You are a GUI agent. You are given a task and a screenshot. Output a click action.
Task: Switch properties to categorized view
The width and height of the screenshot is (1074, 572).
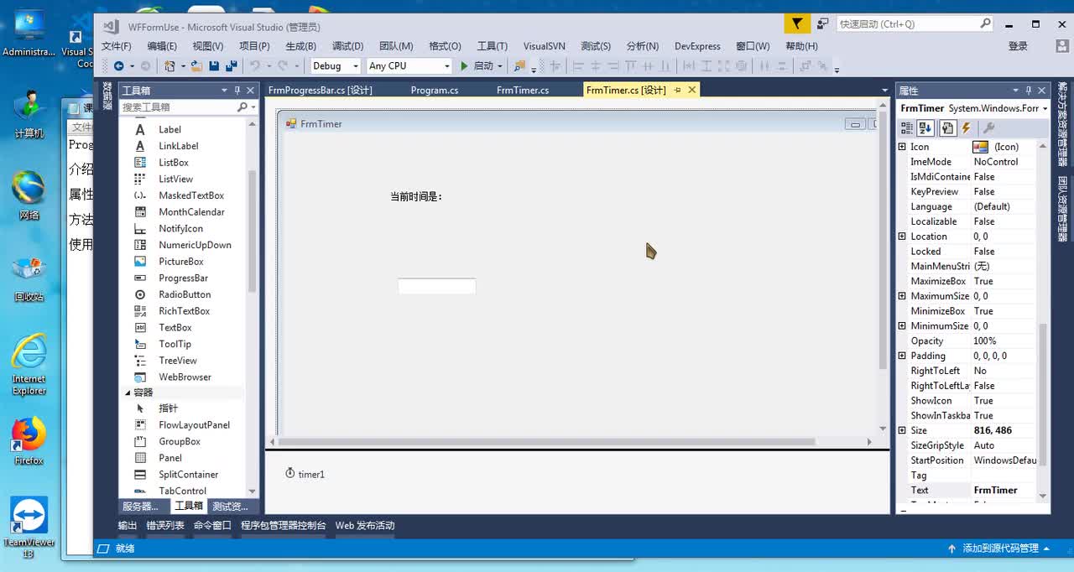pos(907,127)
